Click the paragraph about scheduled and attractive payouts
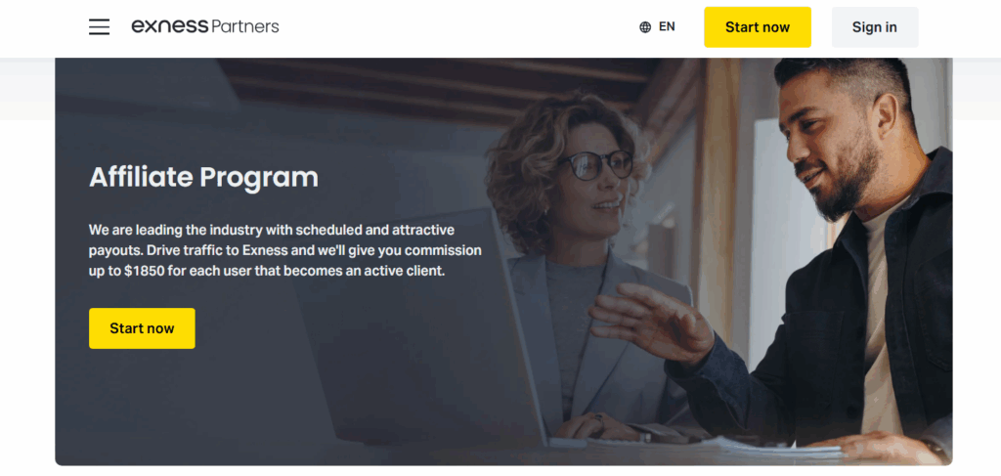 (285, 250)
